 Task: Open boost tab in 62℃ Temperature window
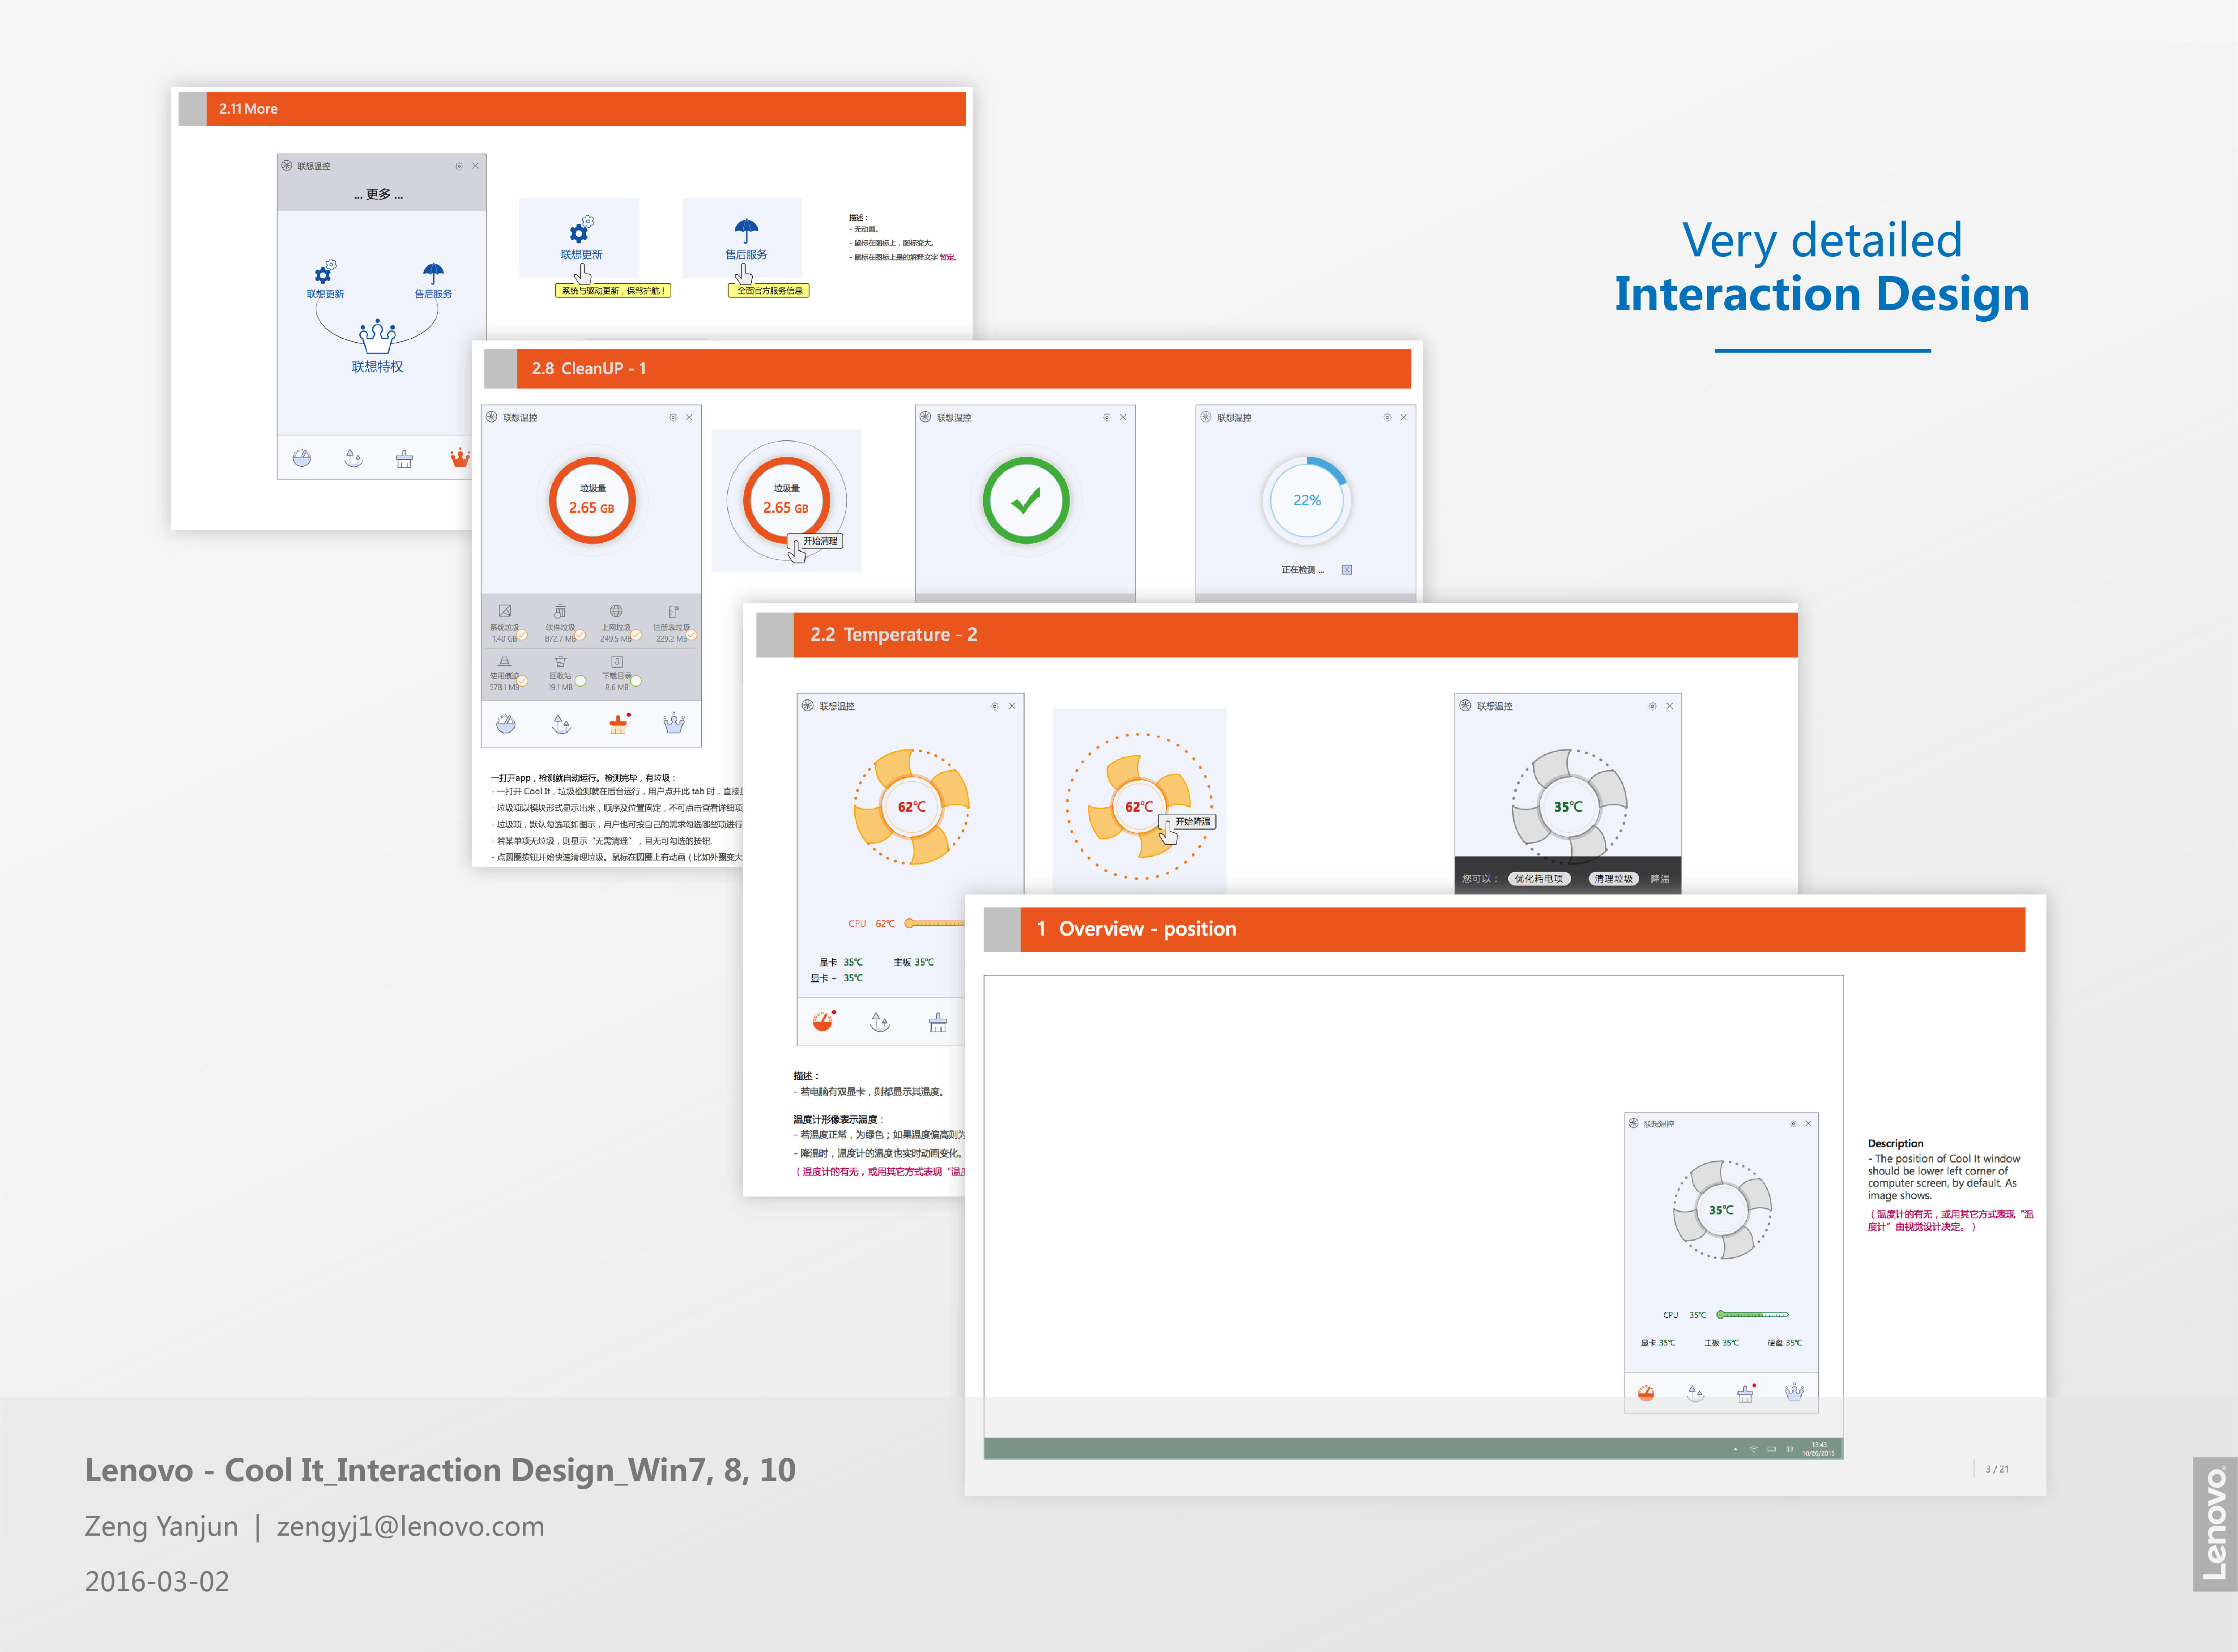(x=880, y=1022)
